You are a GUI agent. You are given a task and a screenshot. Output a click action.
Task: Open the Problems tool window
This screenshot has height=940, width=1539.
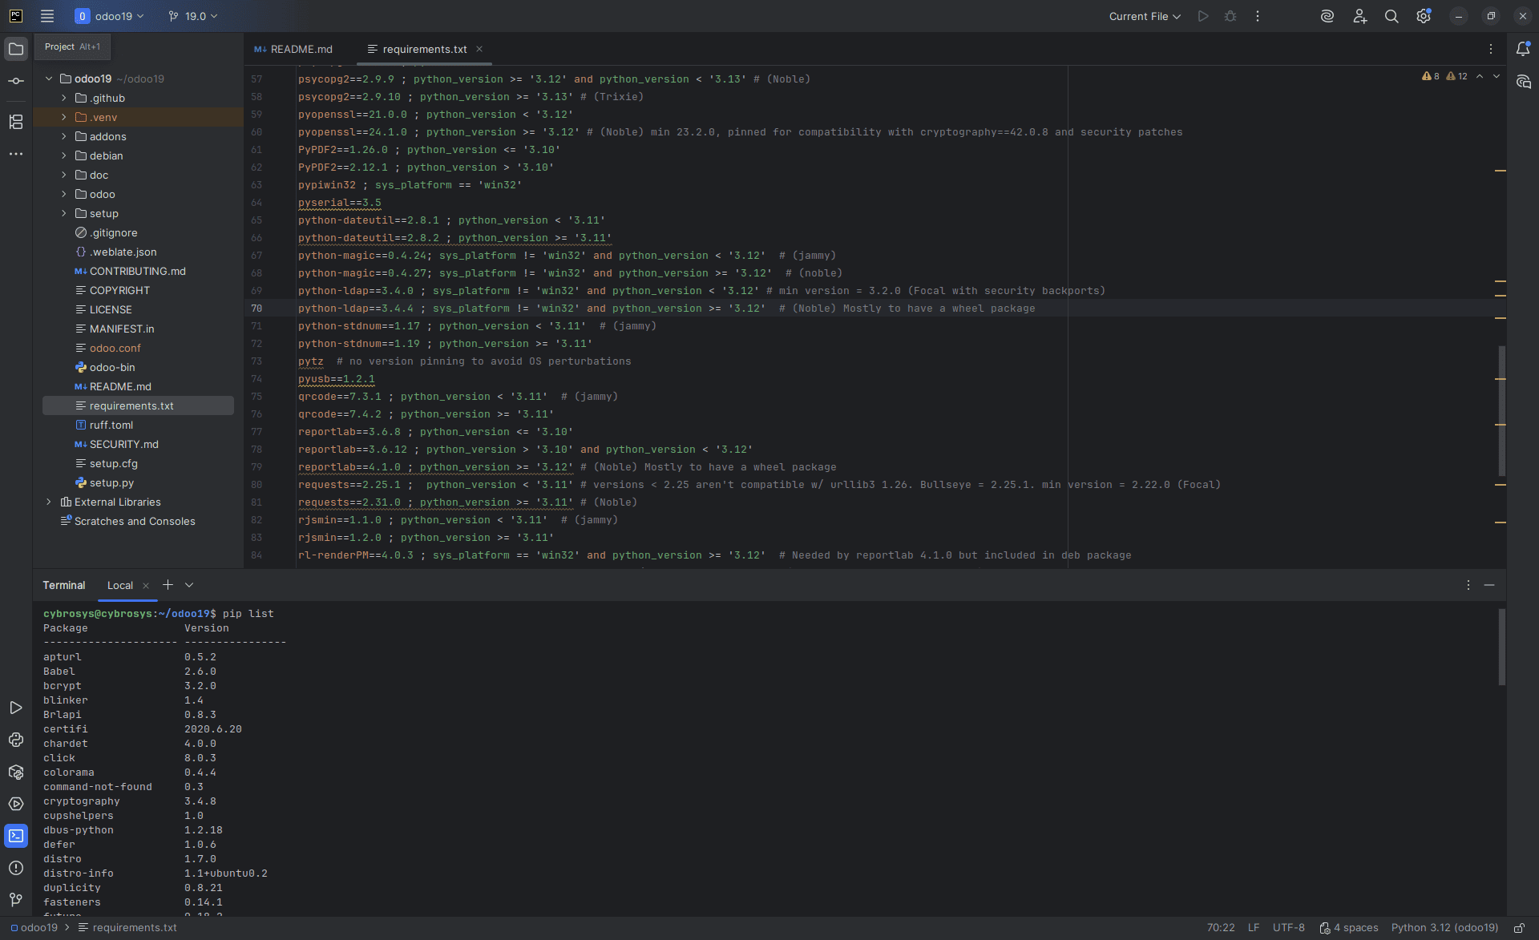click(x=16, y=868)
